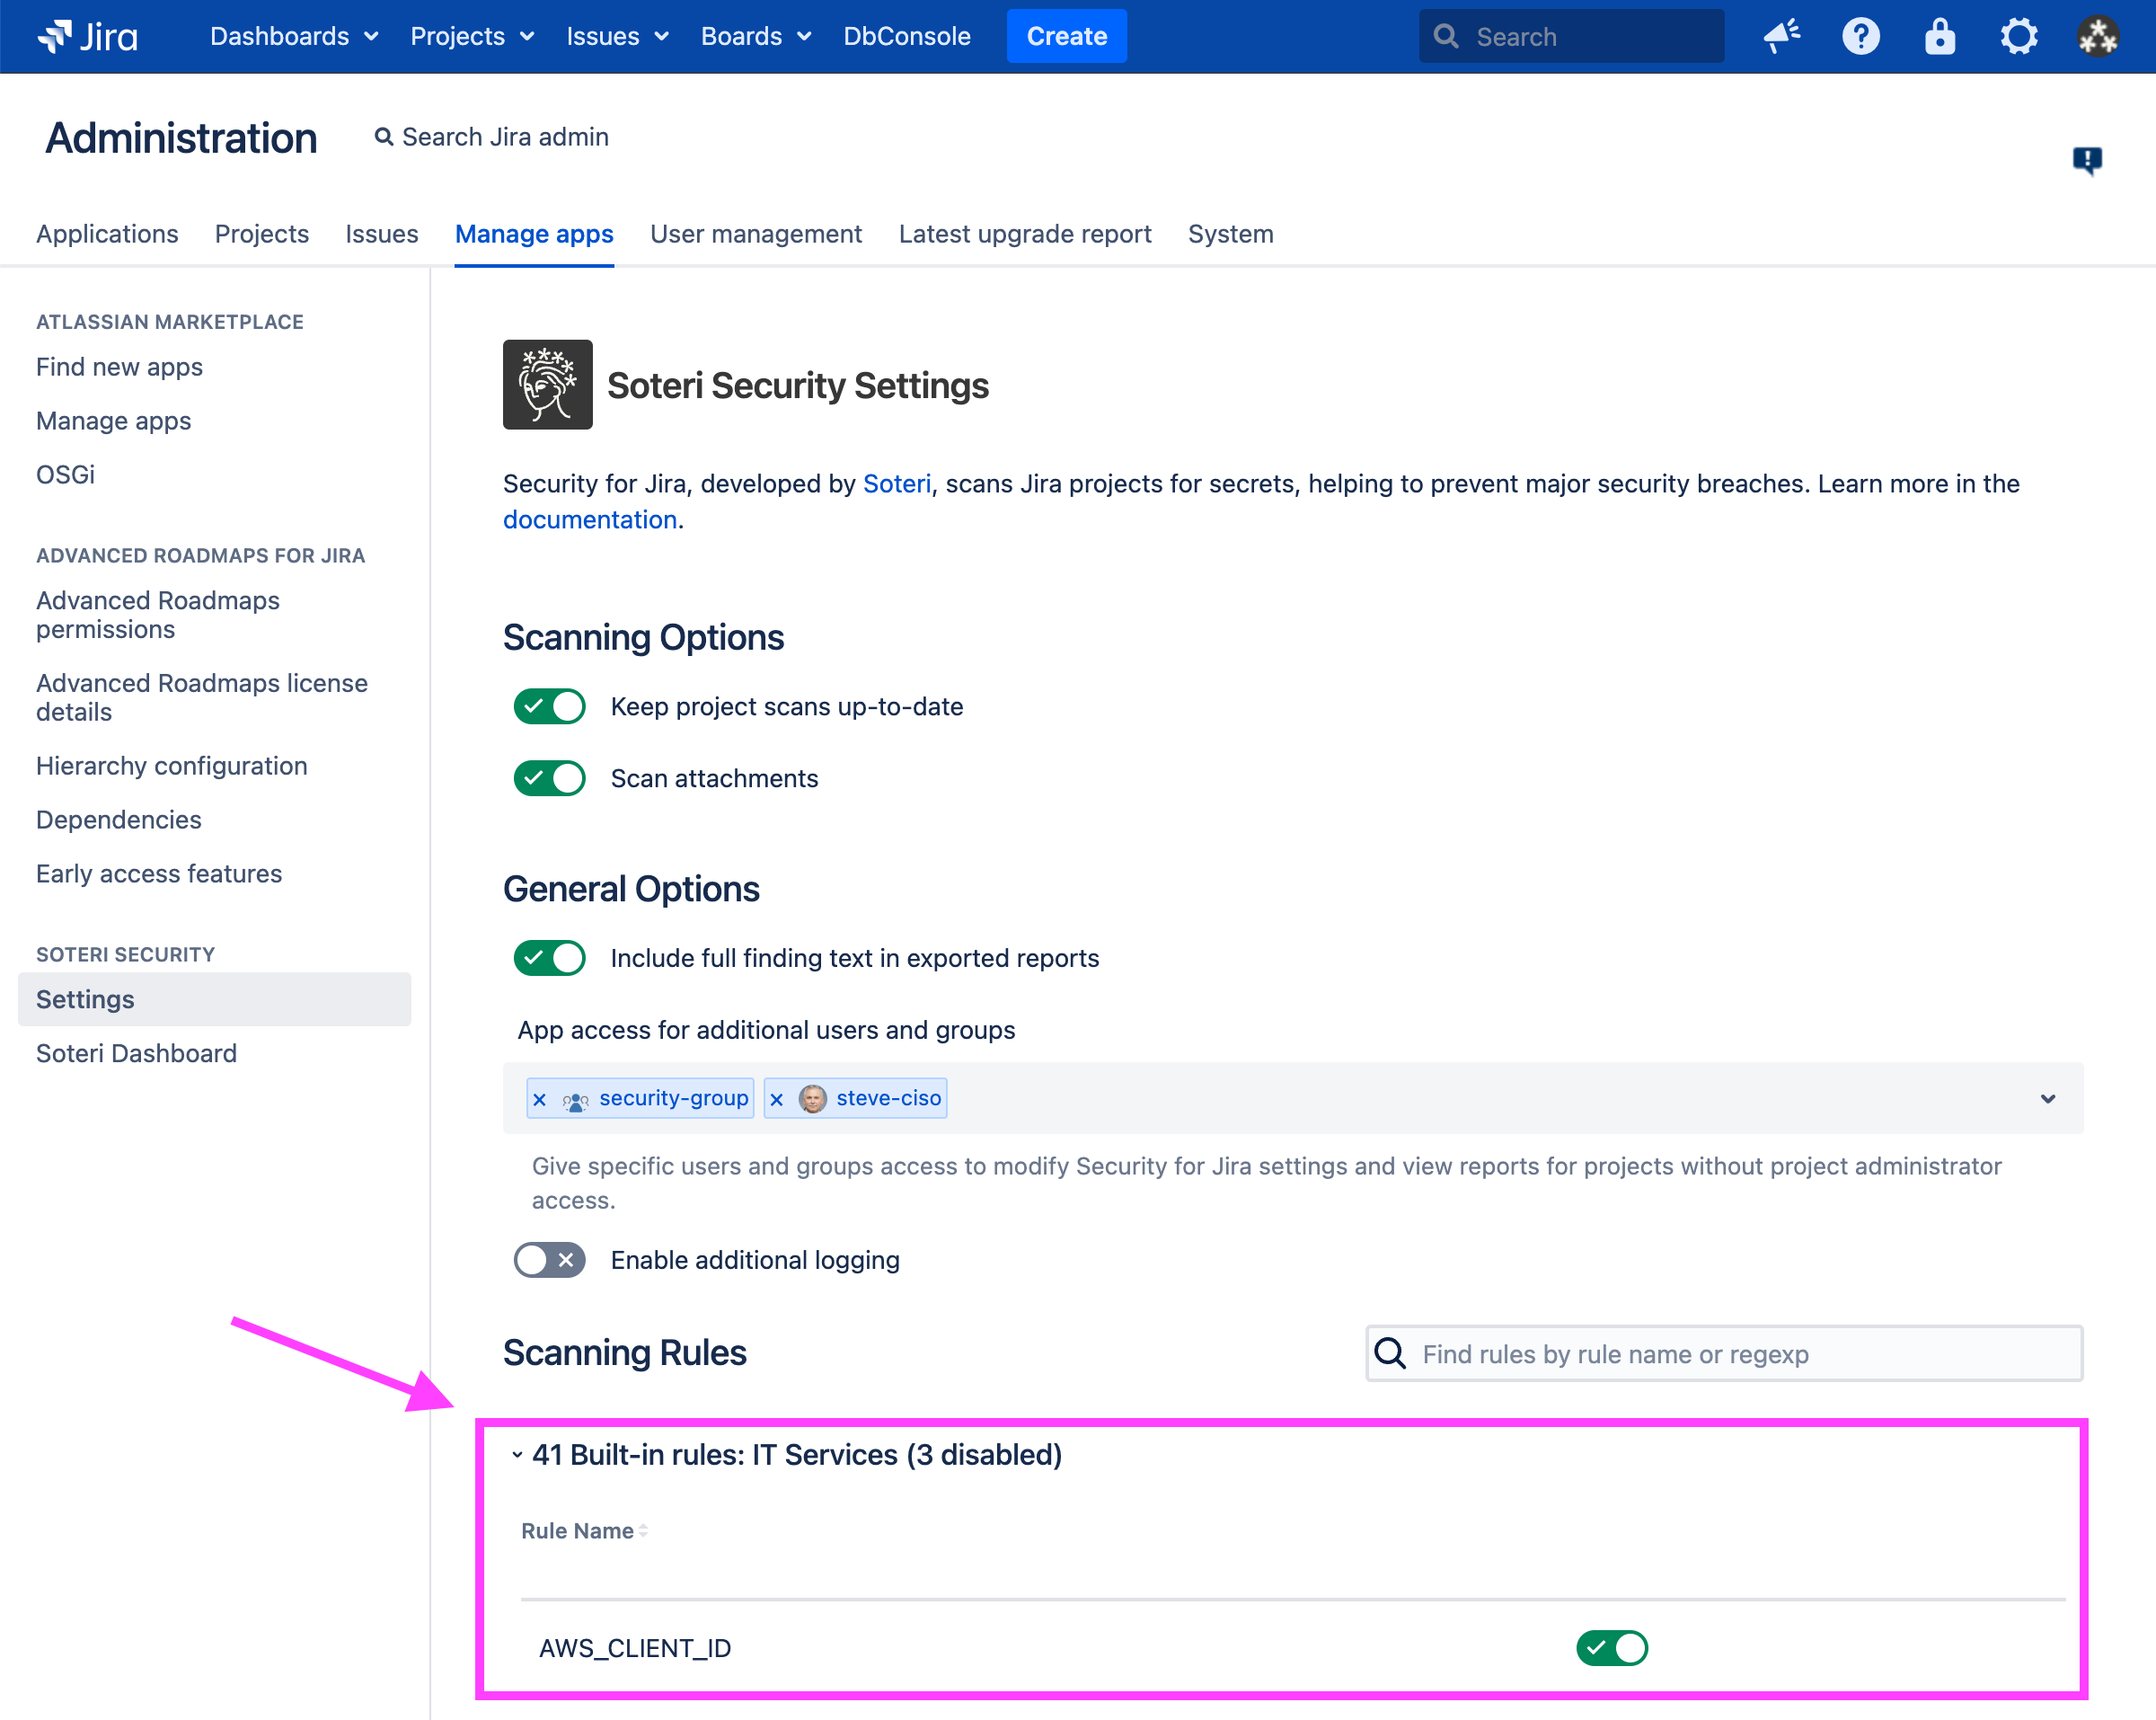Remove the steve-ciso user tag
This screenshot has width=2156, height=1720.
(x=777, y=1099)
